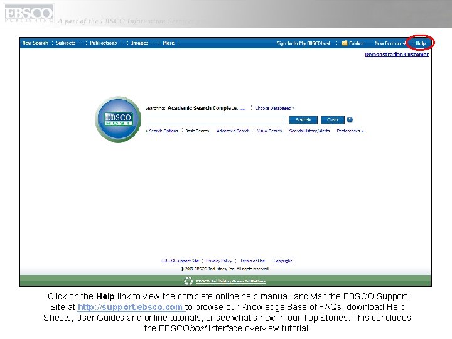Expand the More dropdown arrow
This screenshot has width=452, height=339.
pos(179,43)
